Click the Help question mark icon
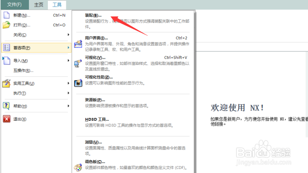Image resolution: width=308 pixels, height=173 pixels. click(7, 106)
